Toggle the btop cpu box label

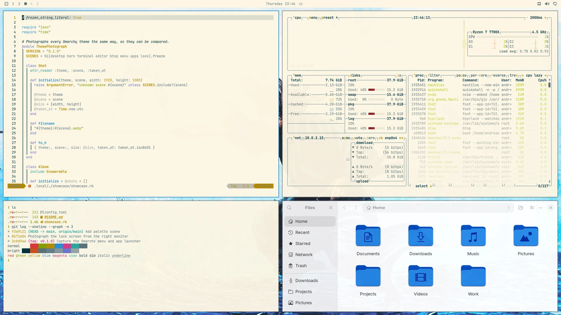[x=297, y=18]
